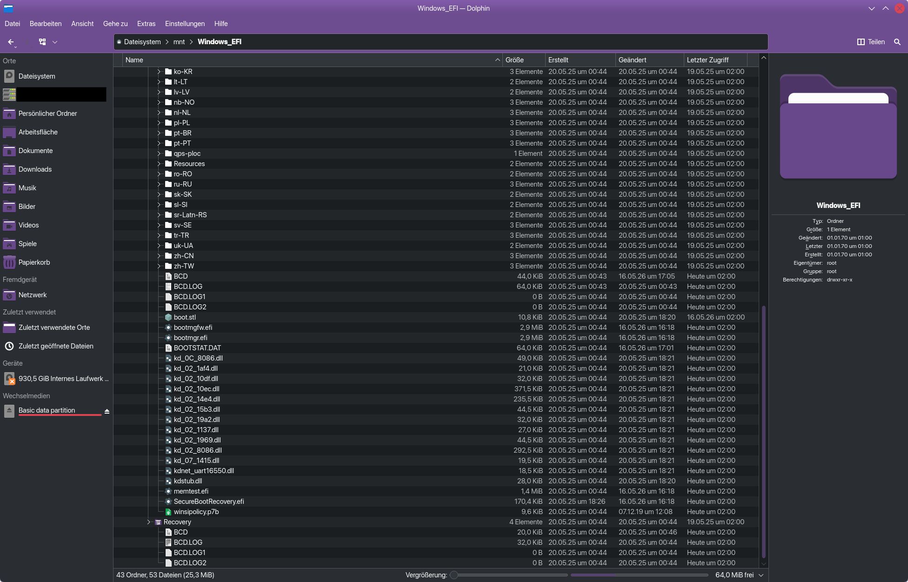Adjust the Vergrößerung zoom slider

[509, 575]
